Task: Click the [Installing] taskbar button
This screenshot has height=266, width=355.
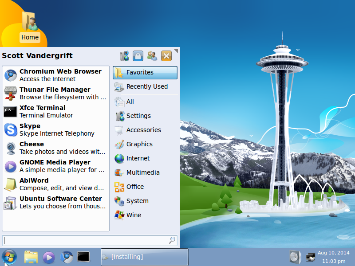Action: [x=144, y=257]
